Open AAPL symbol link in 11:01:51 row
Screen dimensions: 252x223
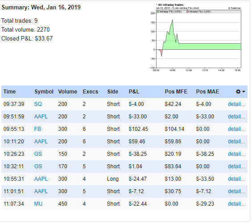tap(41, 191)
